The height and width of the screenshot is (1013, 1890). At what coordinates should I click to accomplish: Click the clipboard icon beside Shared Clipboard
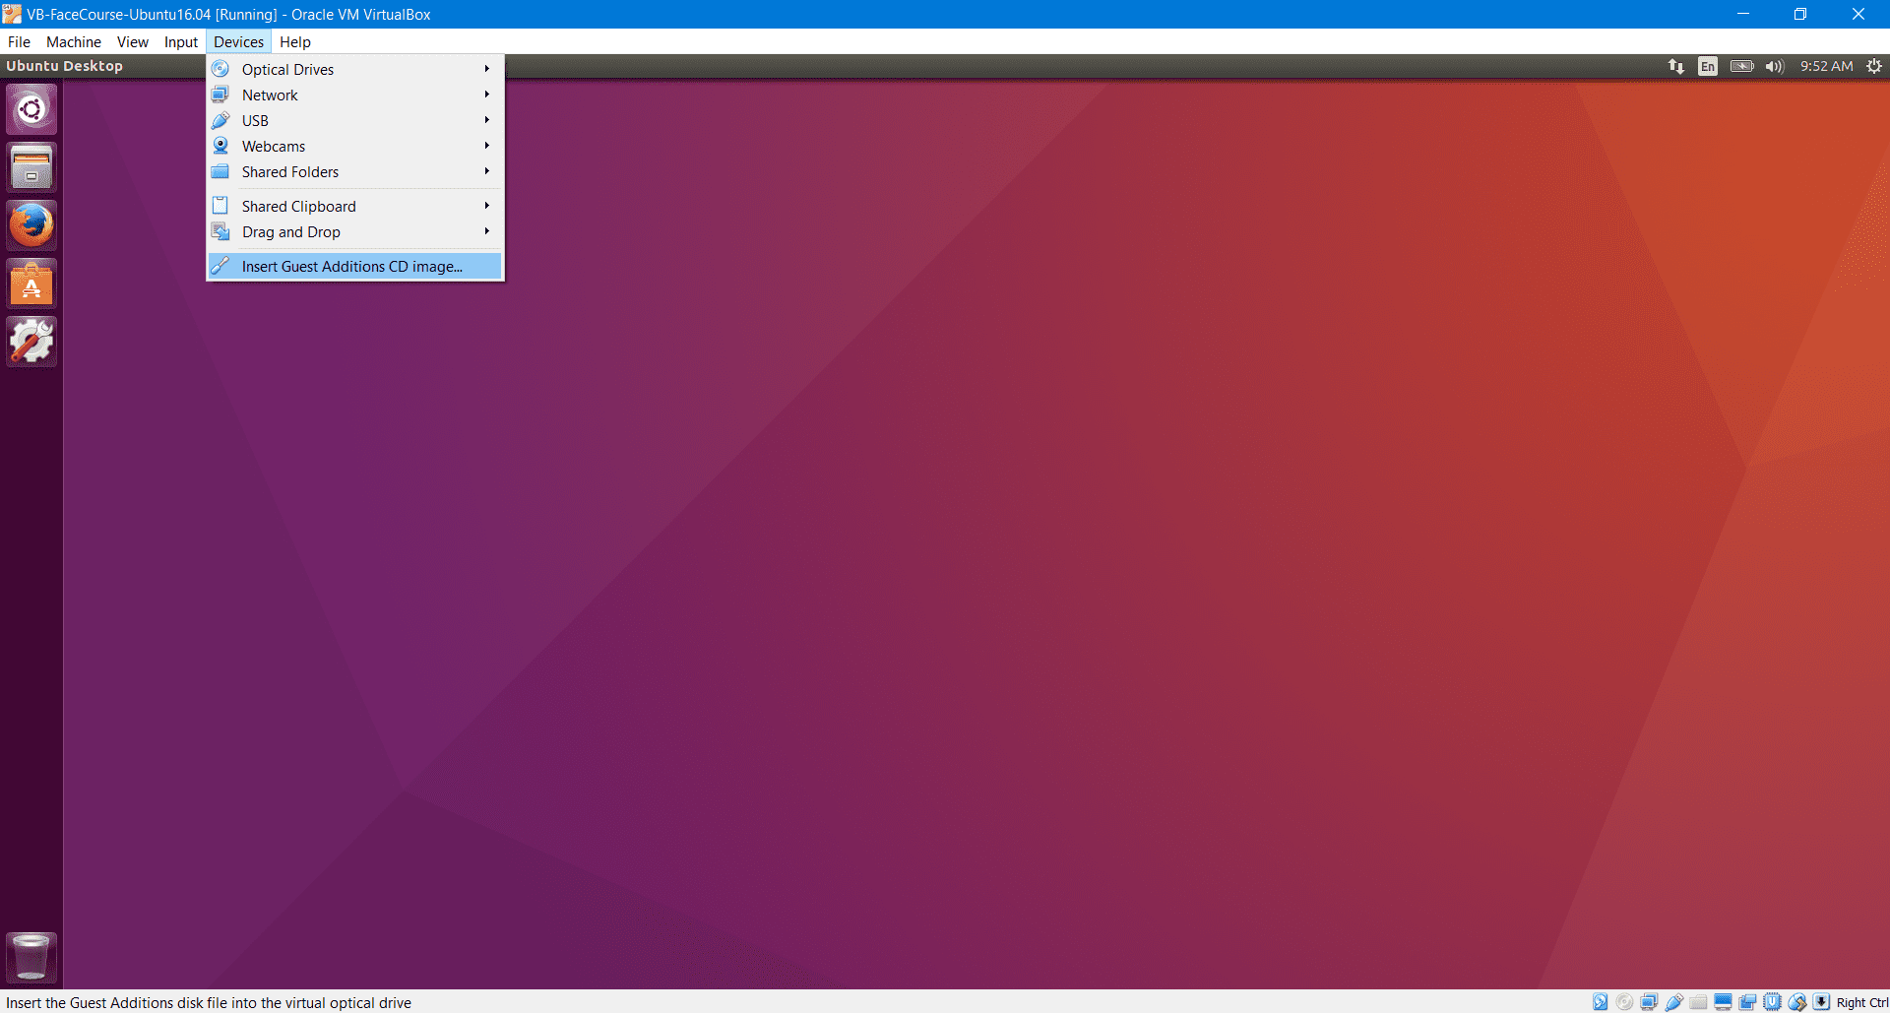(220, 206)
